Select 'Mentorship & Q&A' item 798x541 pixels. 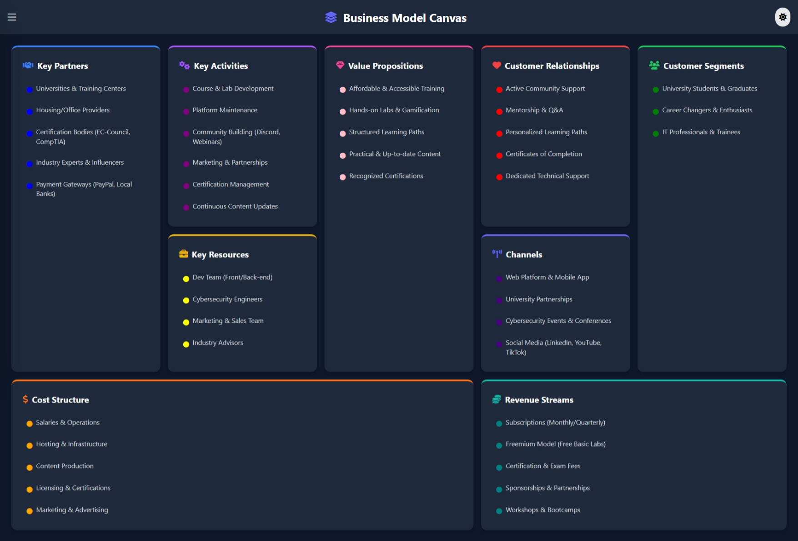point(534,110)
